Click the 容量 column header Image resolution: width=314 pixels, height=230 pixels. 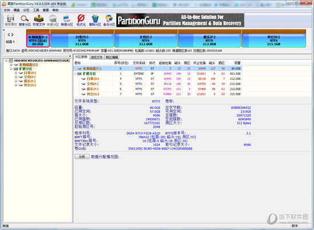237,63
